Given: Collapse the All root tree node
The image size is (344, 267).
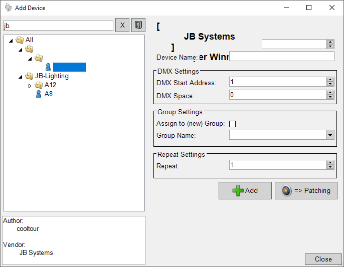Looking at the screenshot, I should tap(11, 40).
